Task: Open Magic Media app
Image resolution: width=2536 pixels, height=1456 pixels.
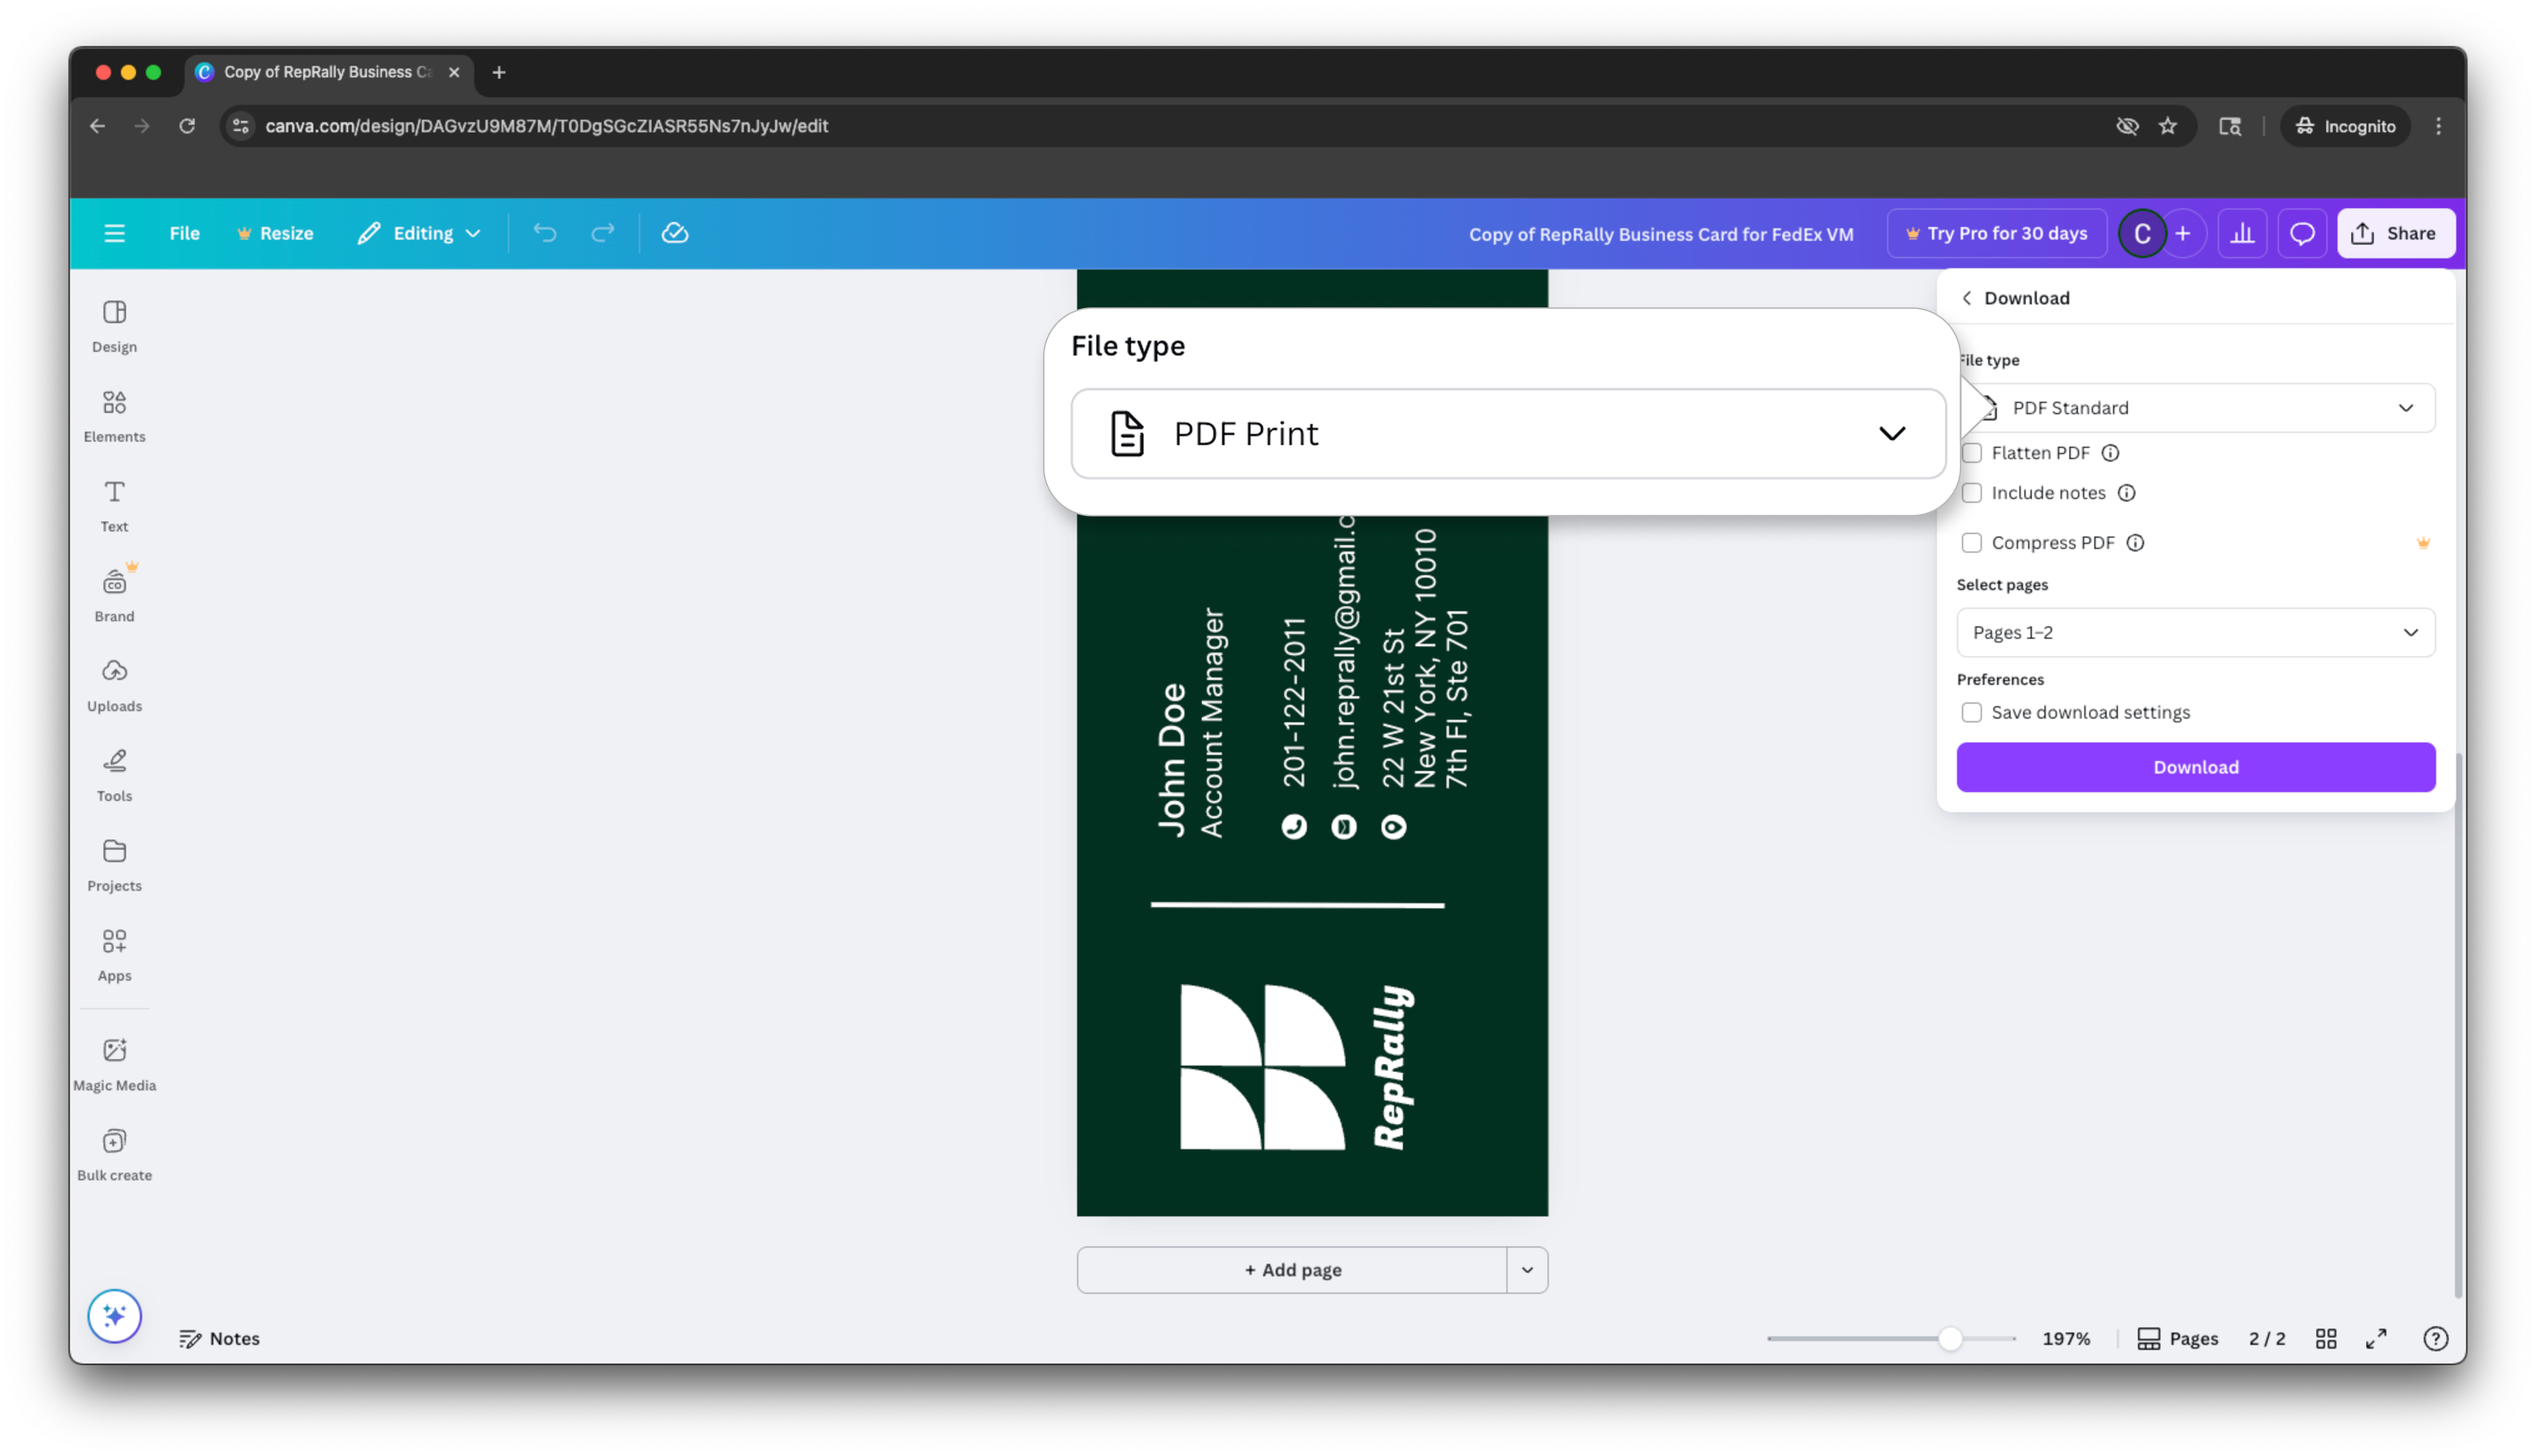Action: (114, 1065)
